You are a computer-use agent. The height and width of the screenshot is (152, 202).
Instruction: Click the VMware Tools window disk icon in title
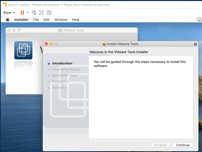click(x=60, y=30)
